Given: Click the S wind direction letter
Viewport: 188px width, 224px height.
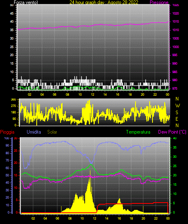Looking at the screenshot, I should coord(177,113).
